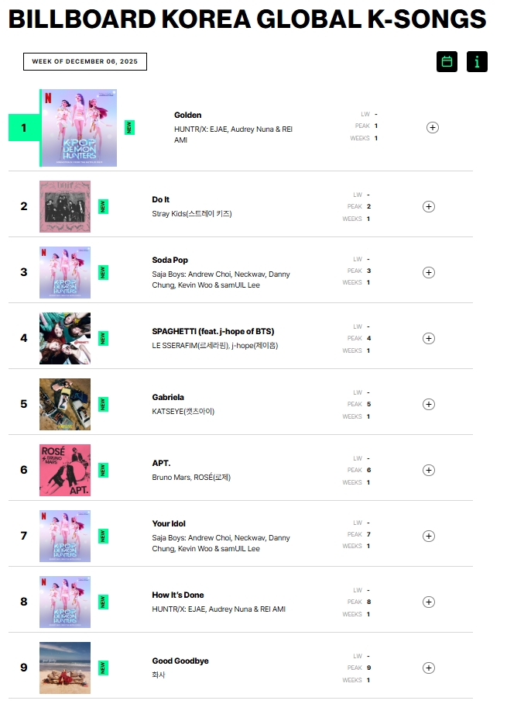
Task: Click plus icon next to Gabriela
Action: 429,404
